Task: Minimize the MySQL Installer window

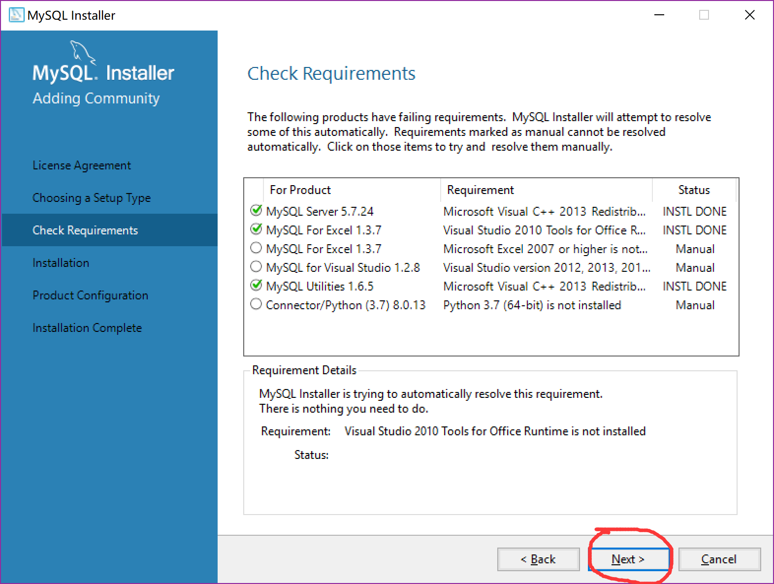Action: click(659, 15)
